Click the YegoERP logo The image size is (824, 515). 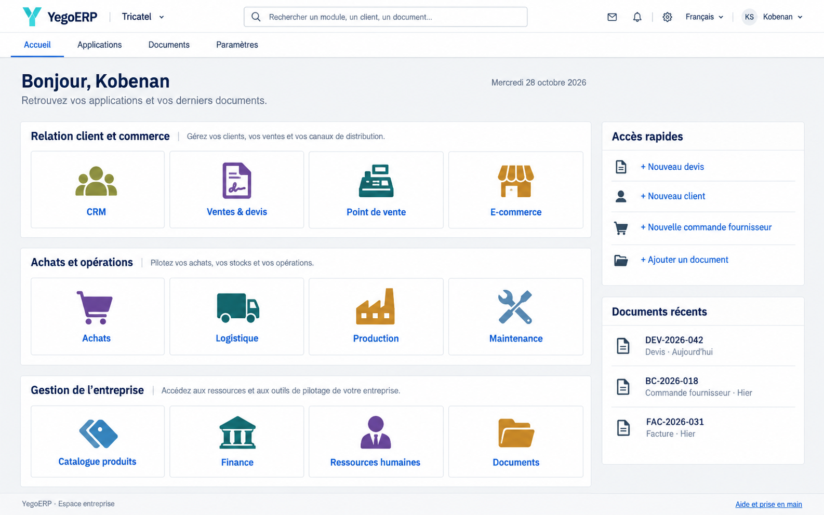point(60,17)
